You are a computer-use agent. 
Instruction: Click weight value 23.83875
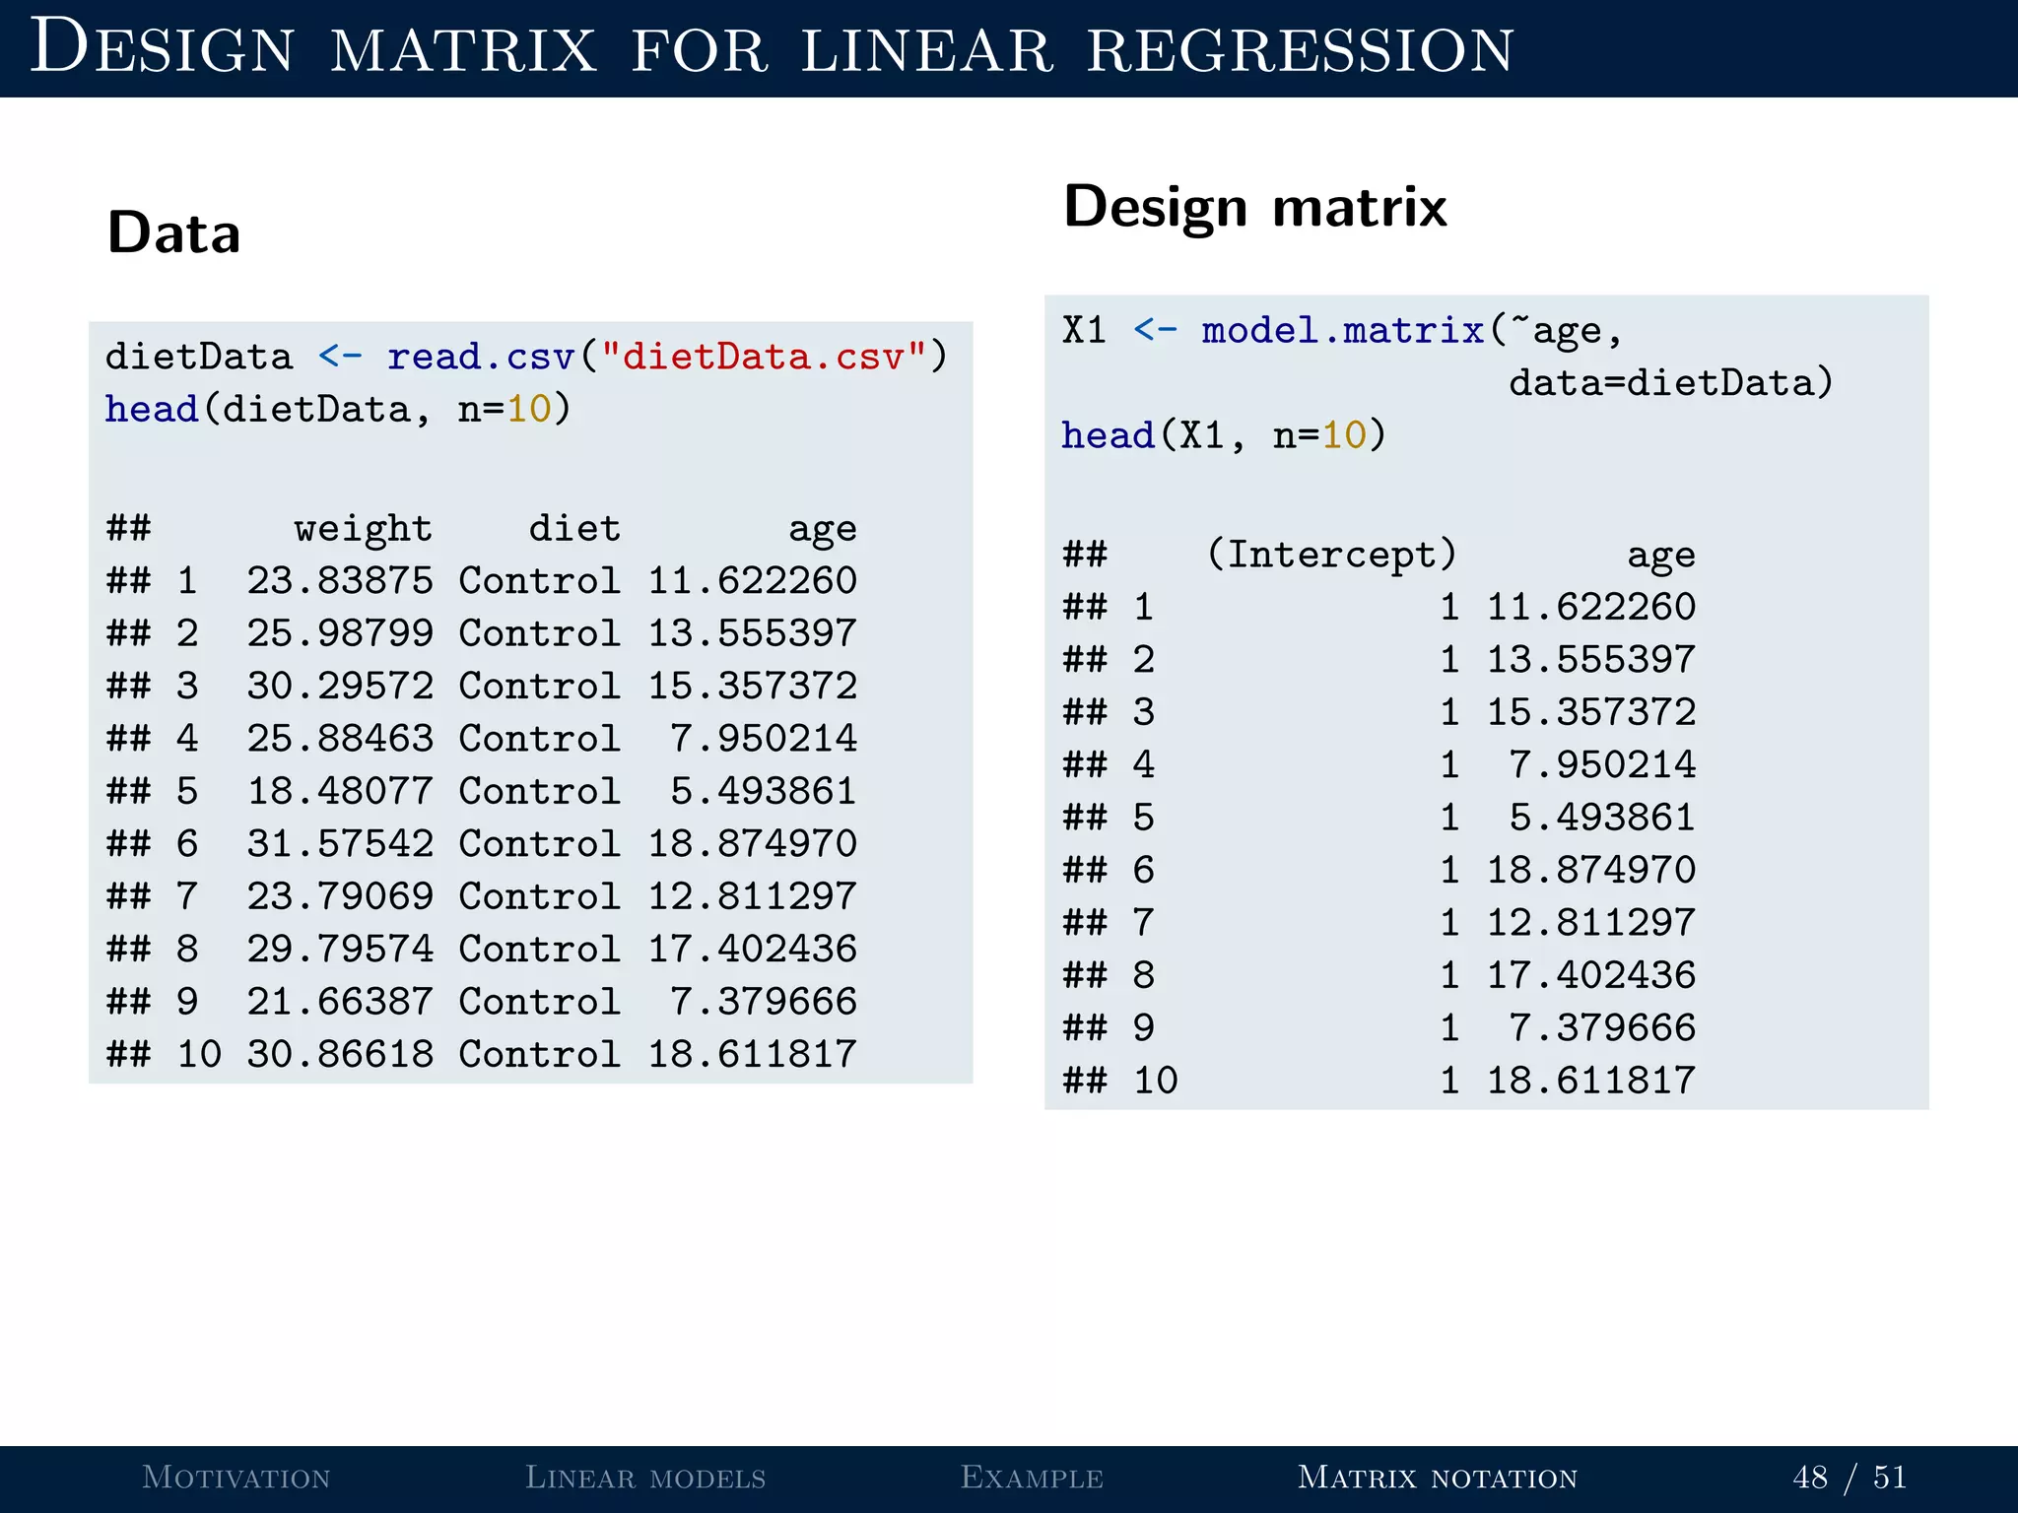(340, 581)
